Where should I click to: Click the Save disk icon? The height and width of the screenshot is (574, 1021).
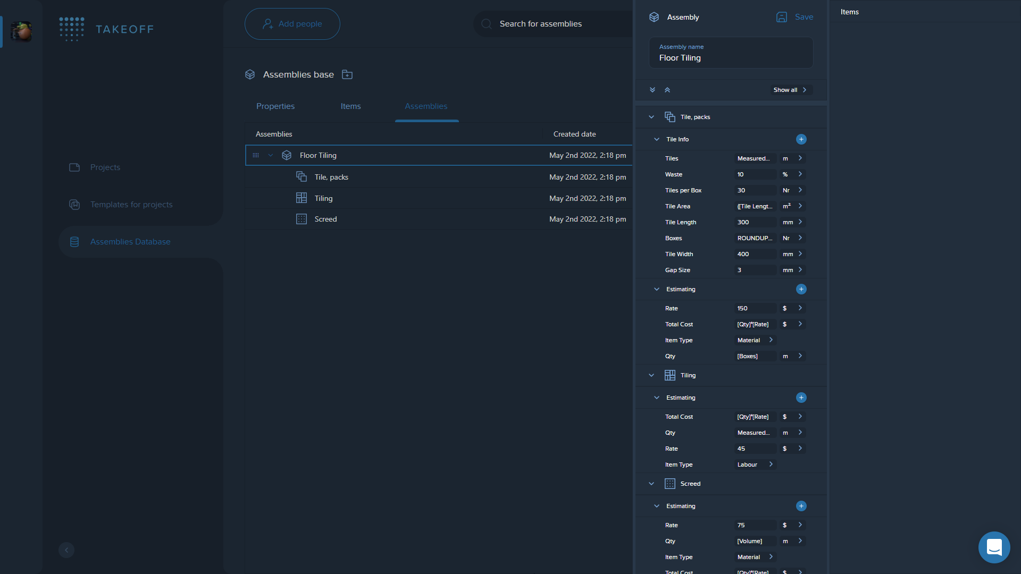pyautogui.click(x=781, y=17)
